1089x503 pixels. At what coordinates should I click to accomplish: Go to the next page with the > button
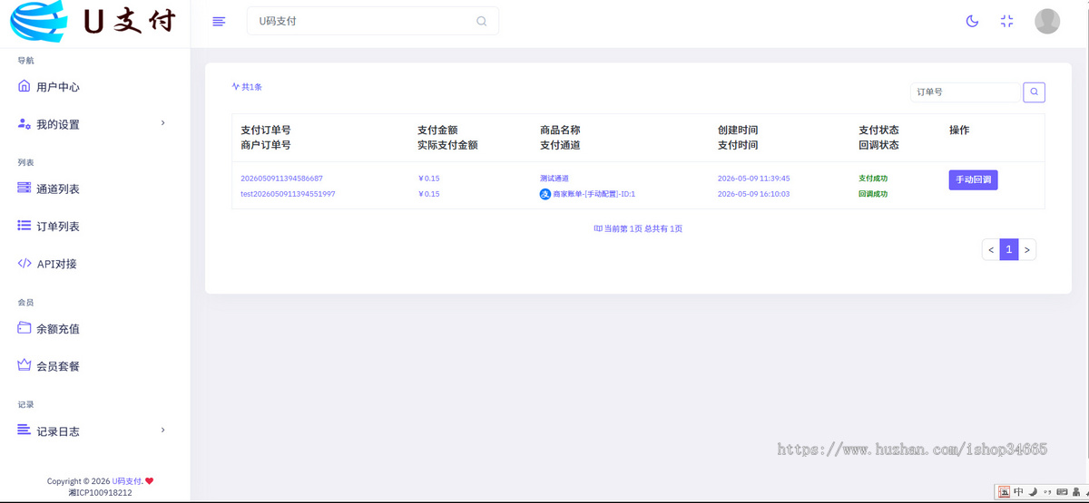tap(1027, 249)
